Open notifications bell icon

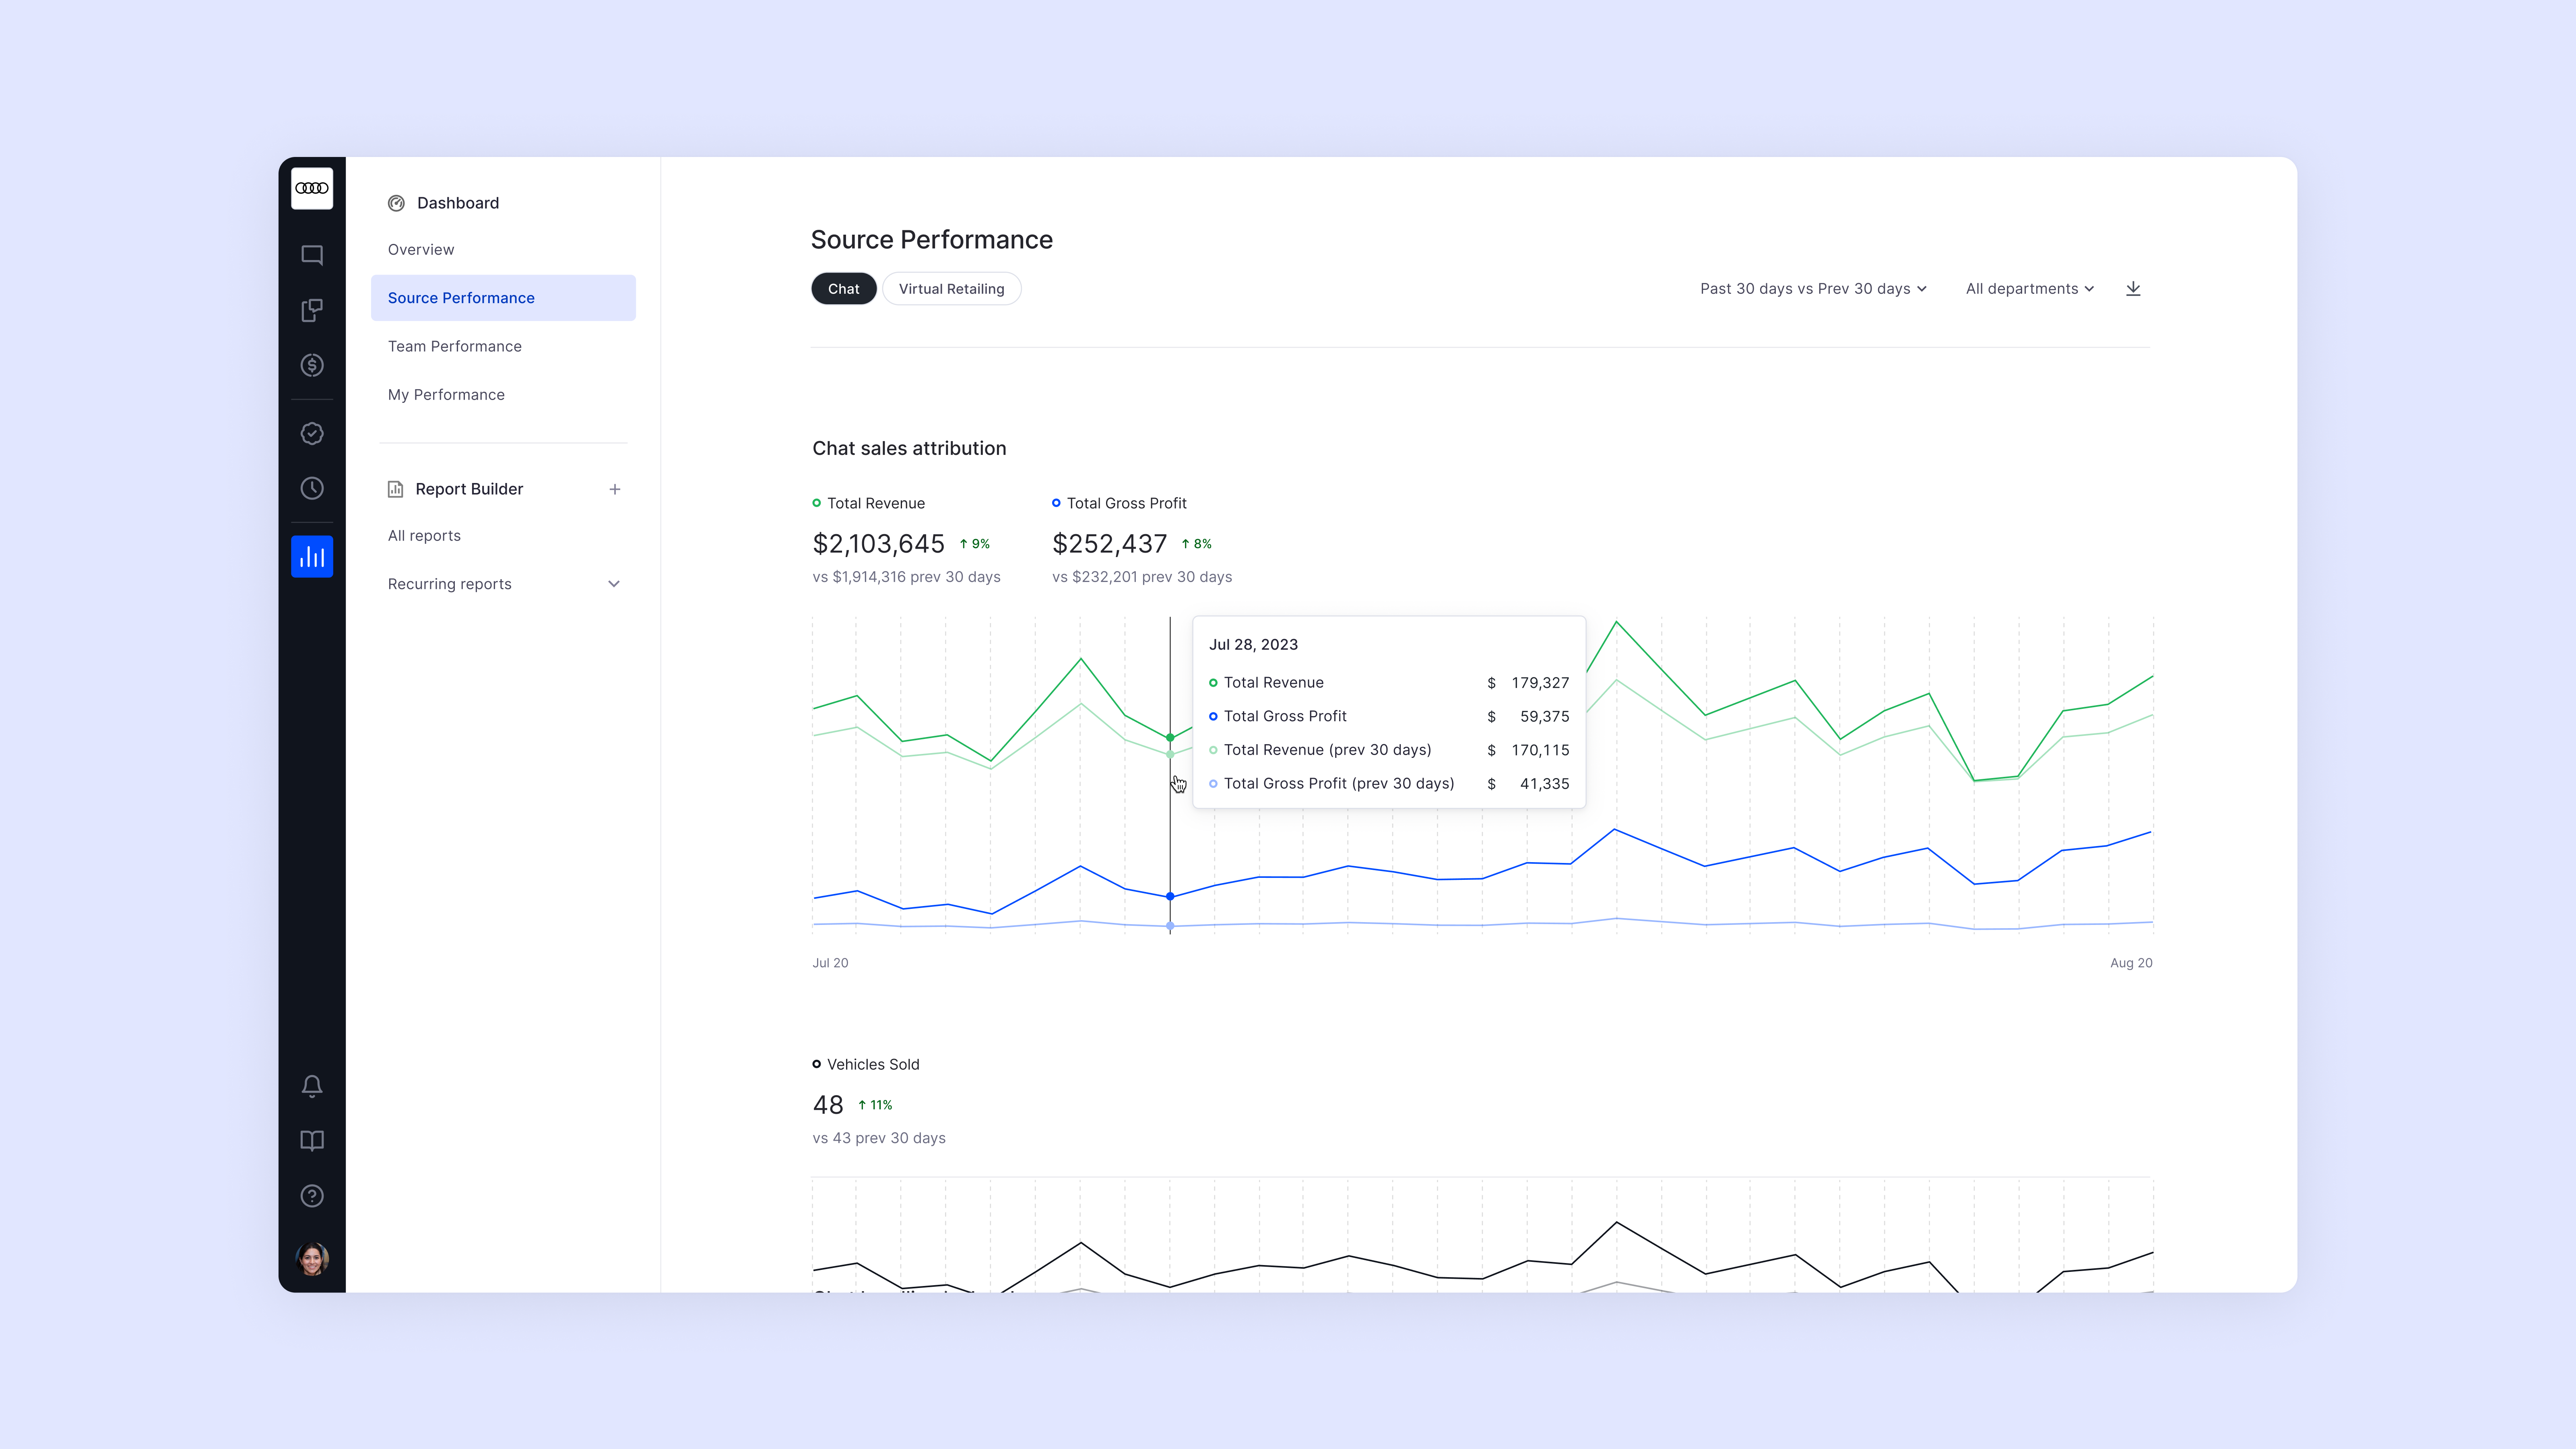point(312,1086)
